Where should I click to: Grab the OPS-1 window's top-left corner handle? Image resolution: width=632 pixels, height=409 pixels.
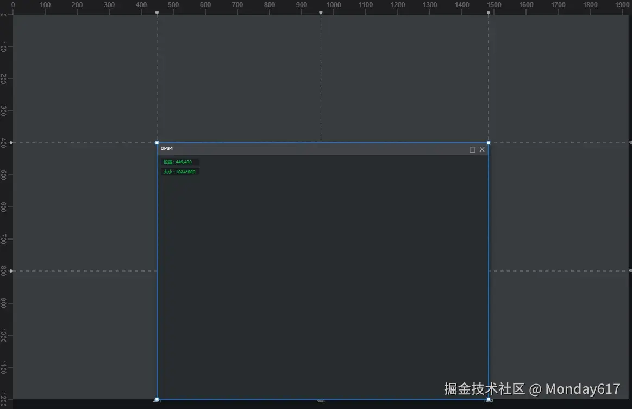tap(157, 143)
